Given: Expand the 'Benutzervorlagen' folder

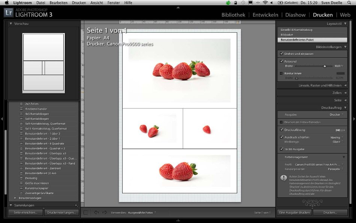Looking at the screenshot, I should (x=15, y=198).
